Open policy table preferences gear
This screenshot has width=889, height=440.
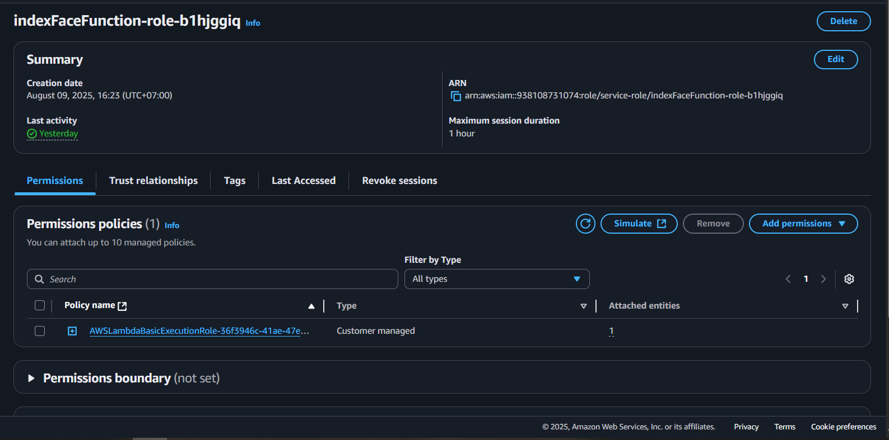click(x=849, y=279)
